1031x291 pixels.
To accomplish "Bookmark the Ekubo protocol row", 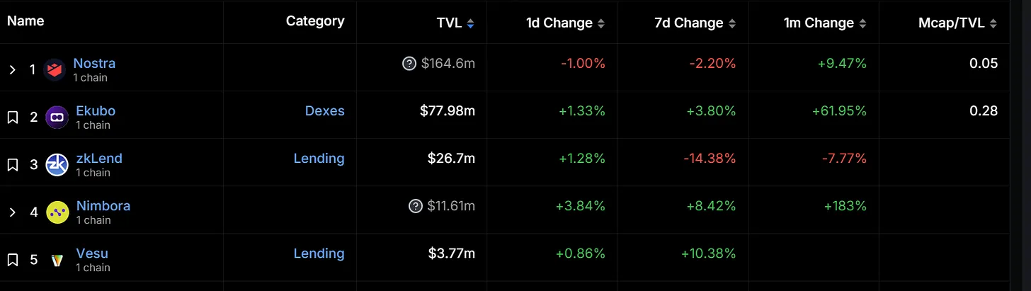I will click(x=12, y=118).
